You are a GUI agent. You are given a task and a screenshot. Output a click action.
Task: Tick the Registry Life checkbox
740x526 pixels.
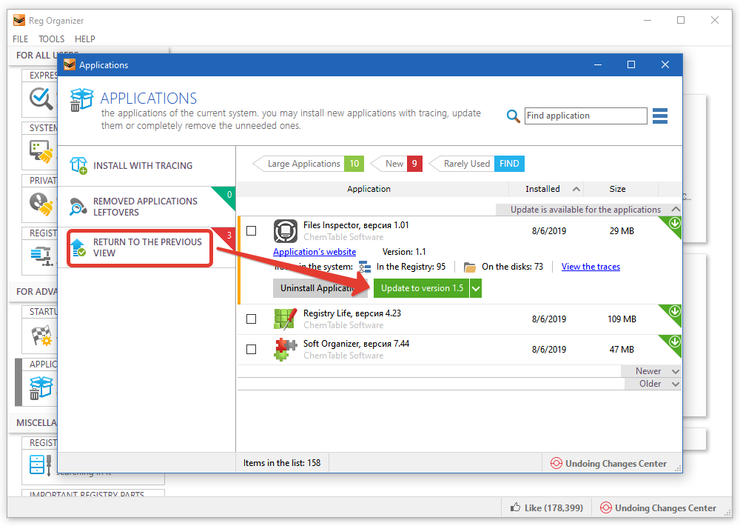(x=252, y=319)
